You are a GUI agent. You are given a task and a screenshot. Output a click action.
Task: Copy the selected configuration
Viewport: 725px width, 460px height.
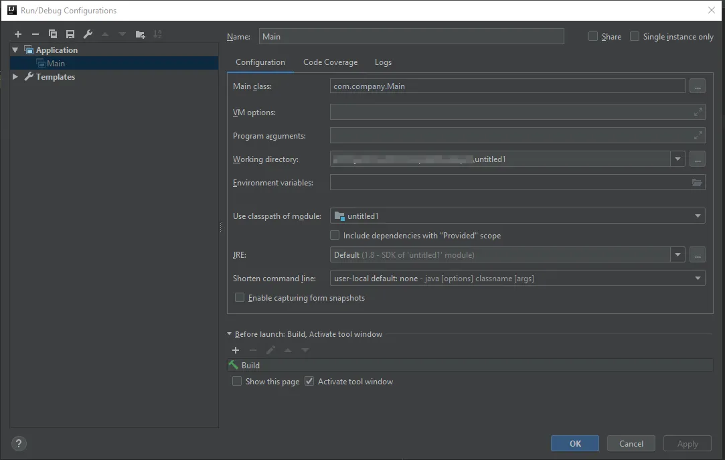[53, 34]
